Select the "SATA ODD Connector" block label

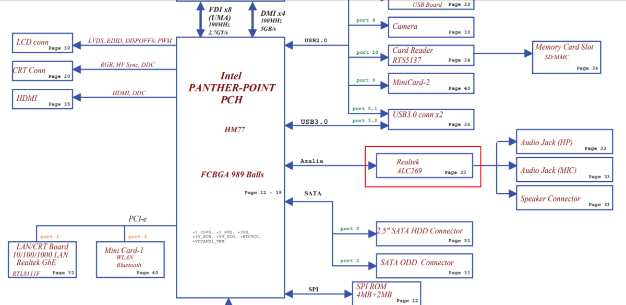tap(417, 263)
